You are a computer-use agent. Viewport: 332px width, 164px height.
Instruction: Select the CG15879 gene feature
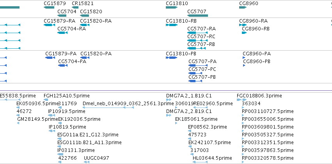[49, 7]
